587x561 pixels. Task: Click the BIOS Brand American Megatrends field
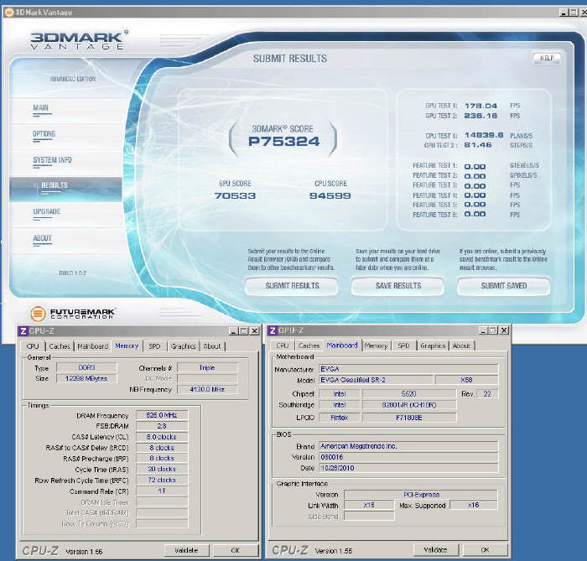[x=408, y=446]
